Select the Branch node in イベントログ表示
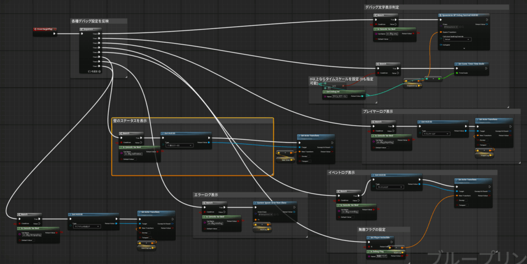This screenshot has height=264, width=527. pyautogui.click(x=348, y=191)
